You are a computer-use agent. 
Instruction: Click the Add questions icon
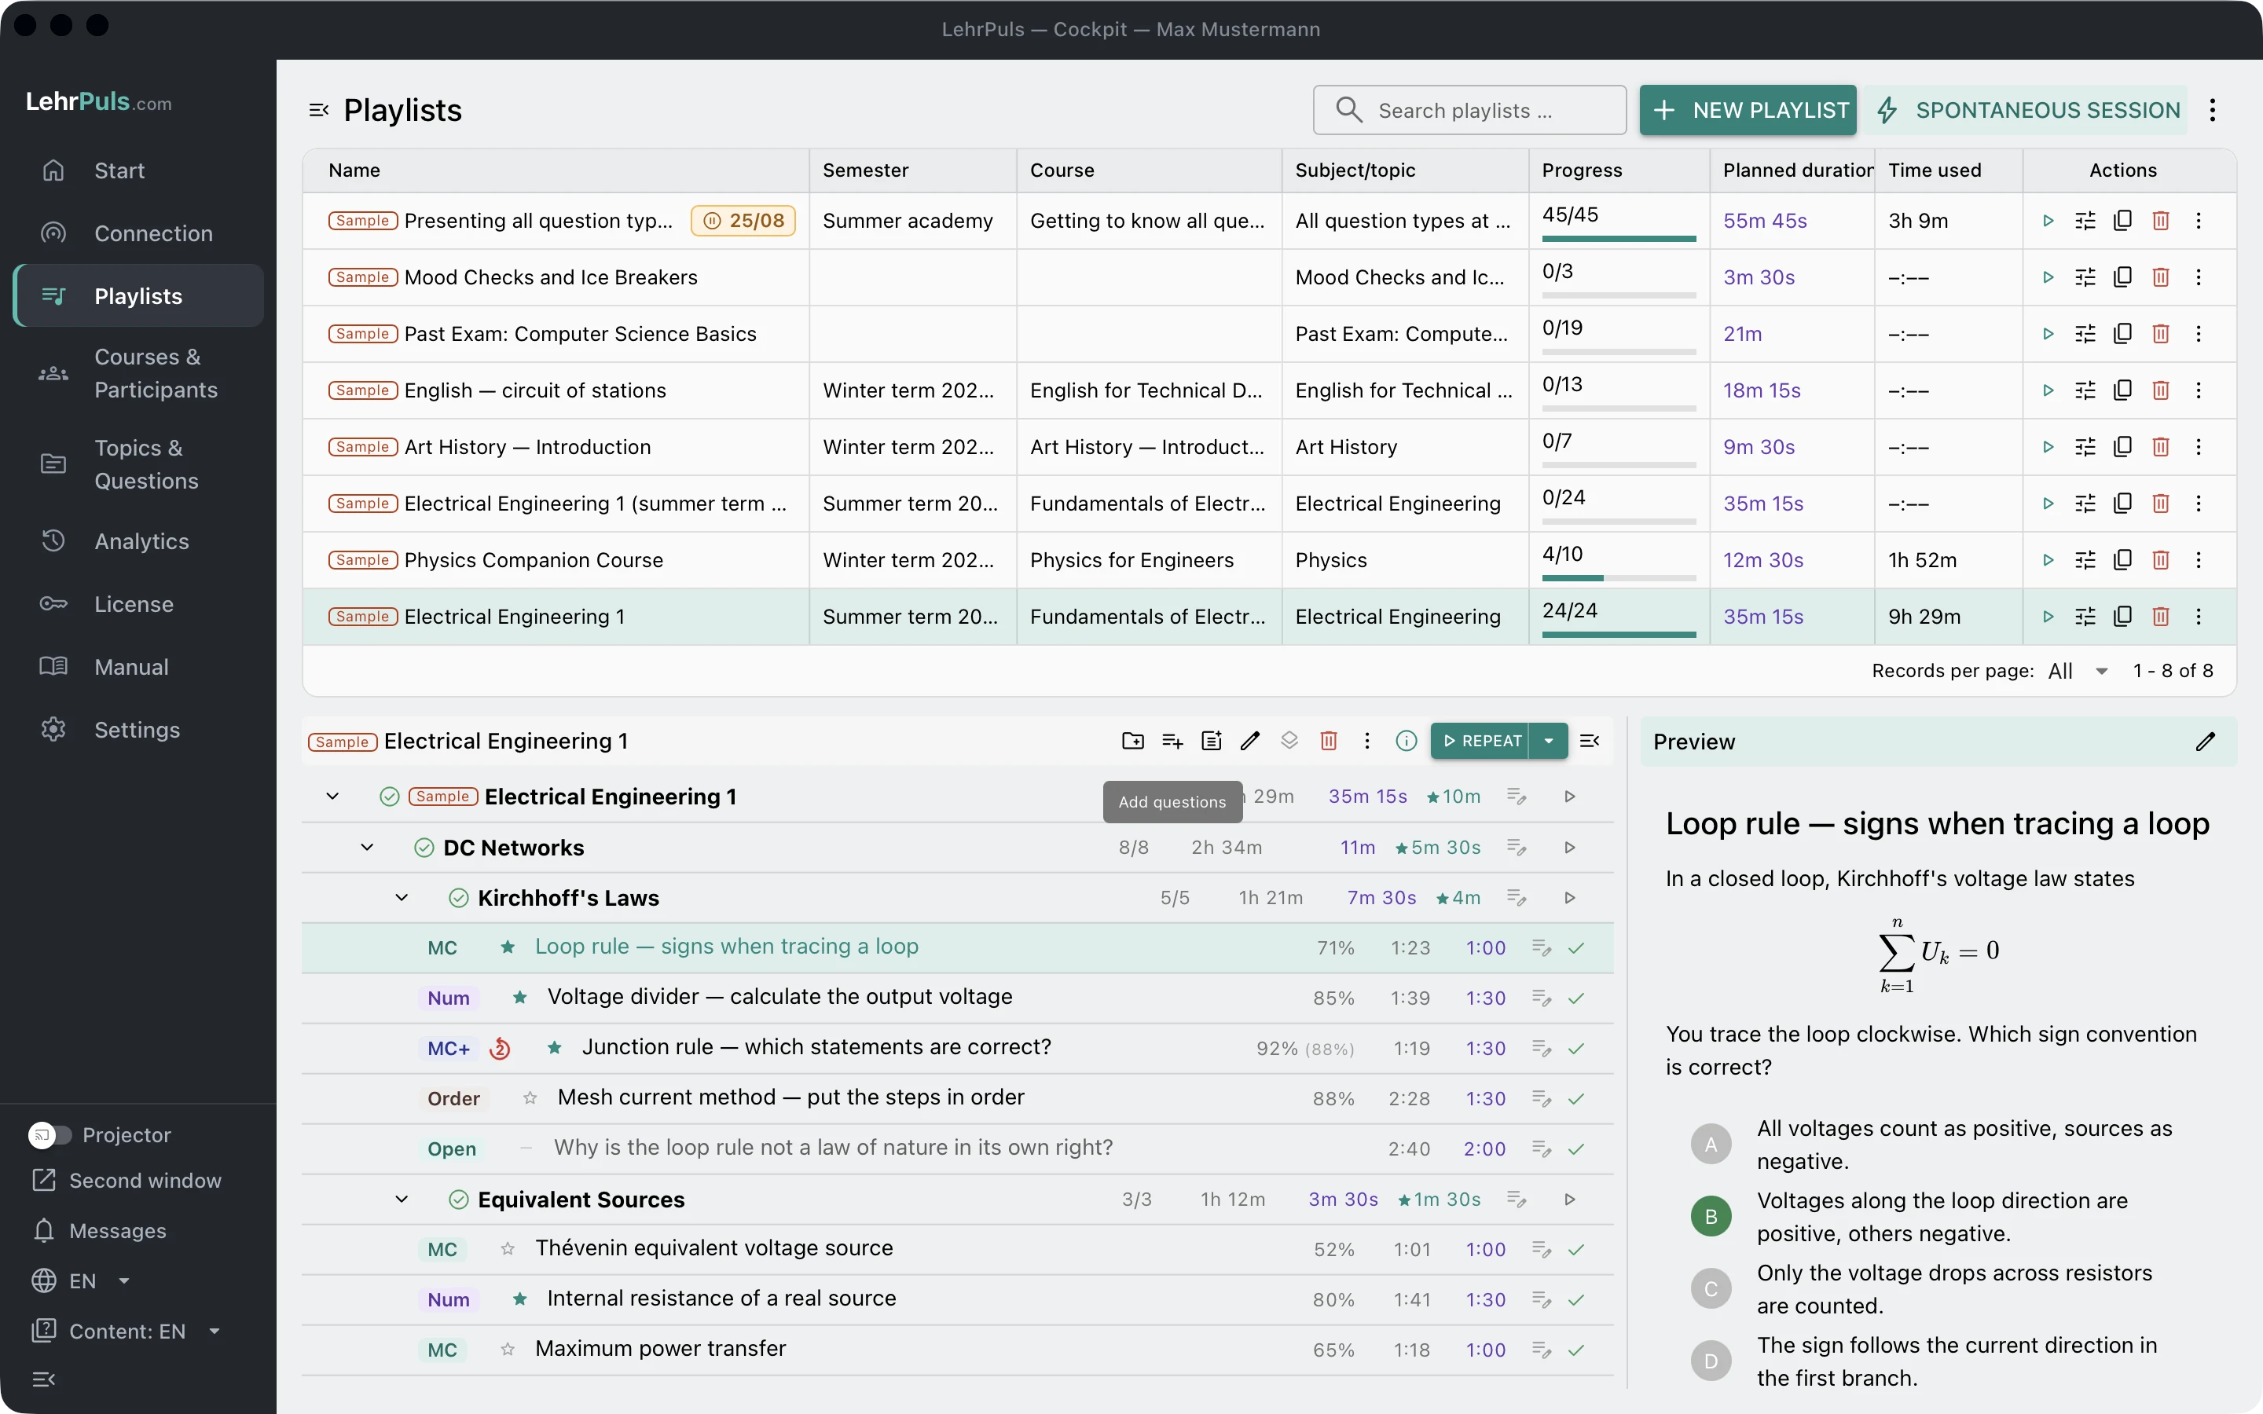point(1172,741)
